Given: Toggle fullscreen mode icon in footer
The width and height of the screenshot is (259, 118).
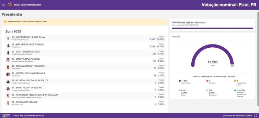Looking at the screenshot, I should [256, 115].
